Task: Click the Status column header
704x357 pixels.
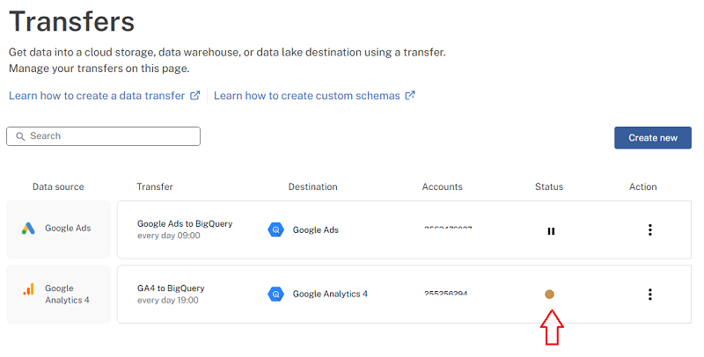Action: pos(549,186)
